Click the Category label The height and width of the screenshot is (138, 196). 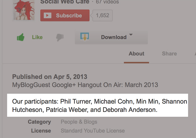coord(39,122)
